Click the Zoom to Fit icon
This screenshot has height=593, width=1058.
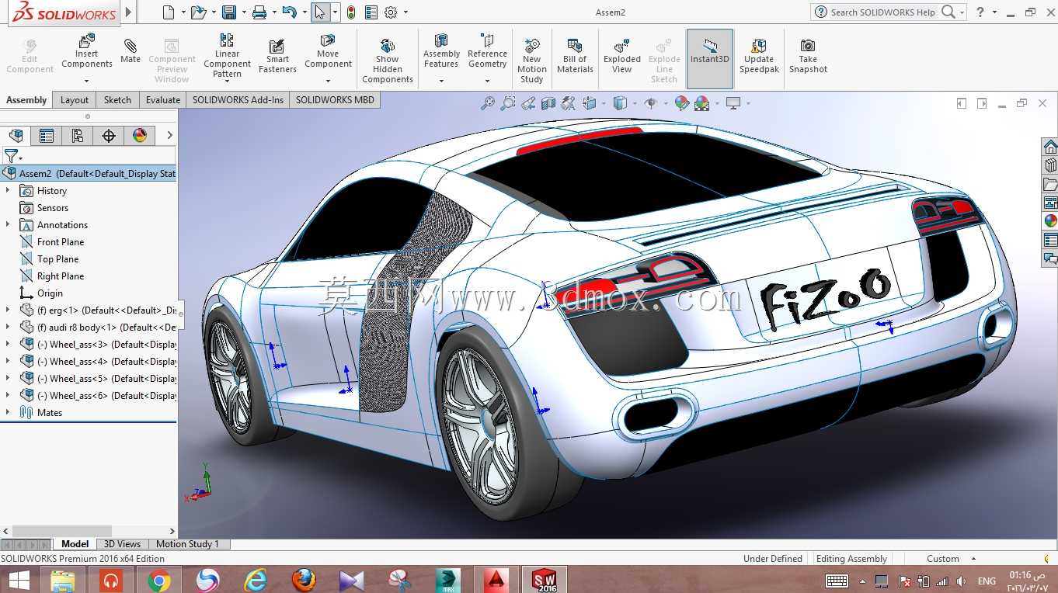(x=488, y=103)
